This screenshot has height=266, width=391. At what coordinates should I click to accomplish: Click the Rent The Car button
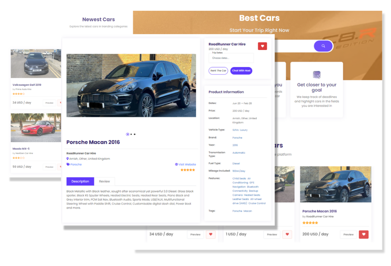[x=218, y=71]
